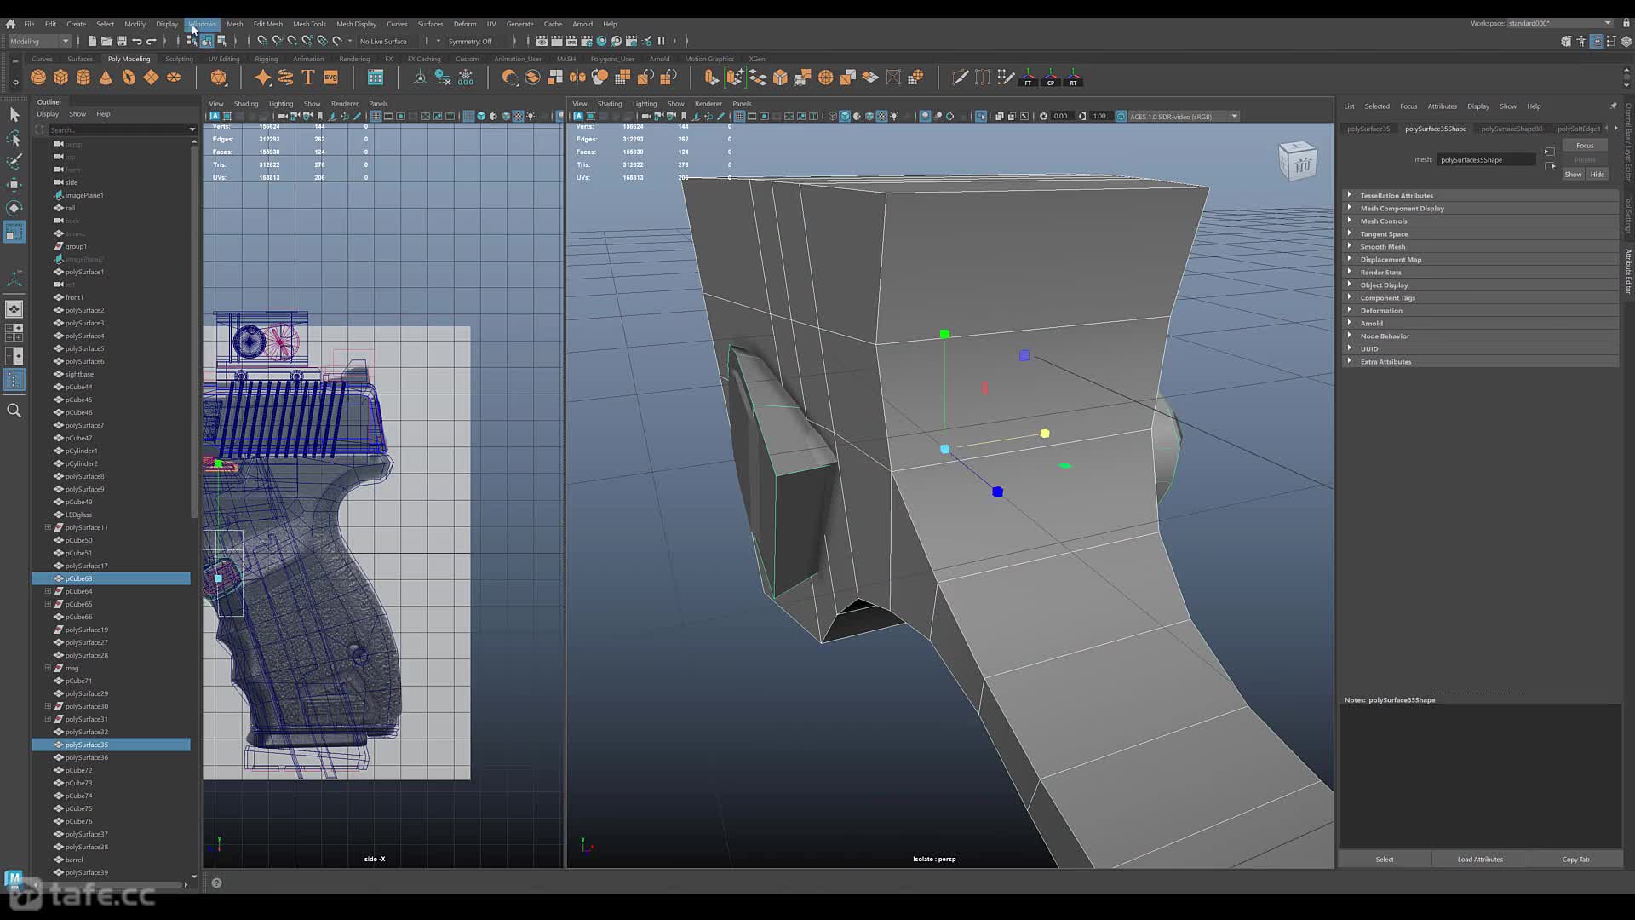Viewport: 1635px width, 920px height.
Task: Open the ACES color space dropdown
Action: click(1183, 116)
